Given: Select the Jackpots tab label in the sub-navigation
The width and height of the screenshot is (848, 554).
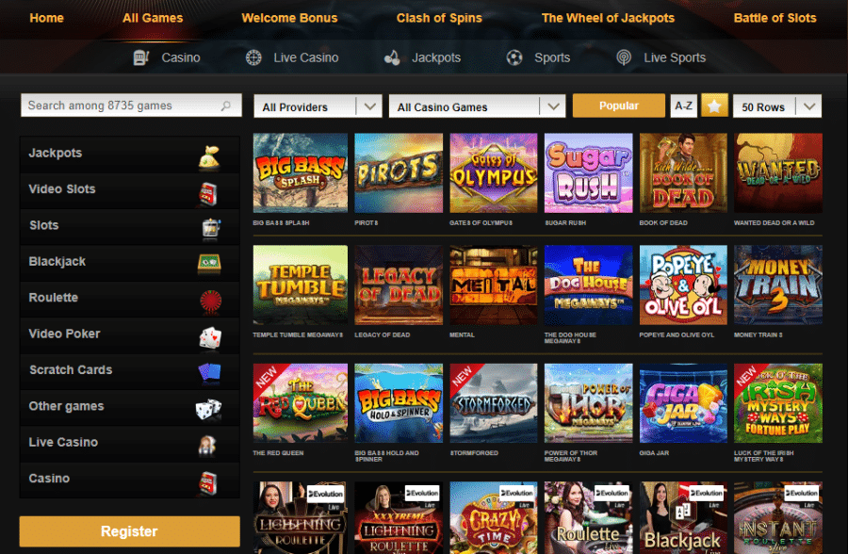Looking at the screenshot, I should pos(436,57).
